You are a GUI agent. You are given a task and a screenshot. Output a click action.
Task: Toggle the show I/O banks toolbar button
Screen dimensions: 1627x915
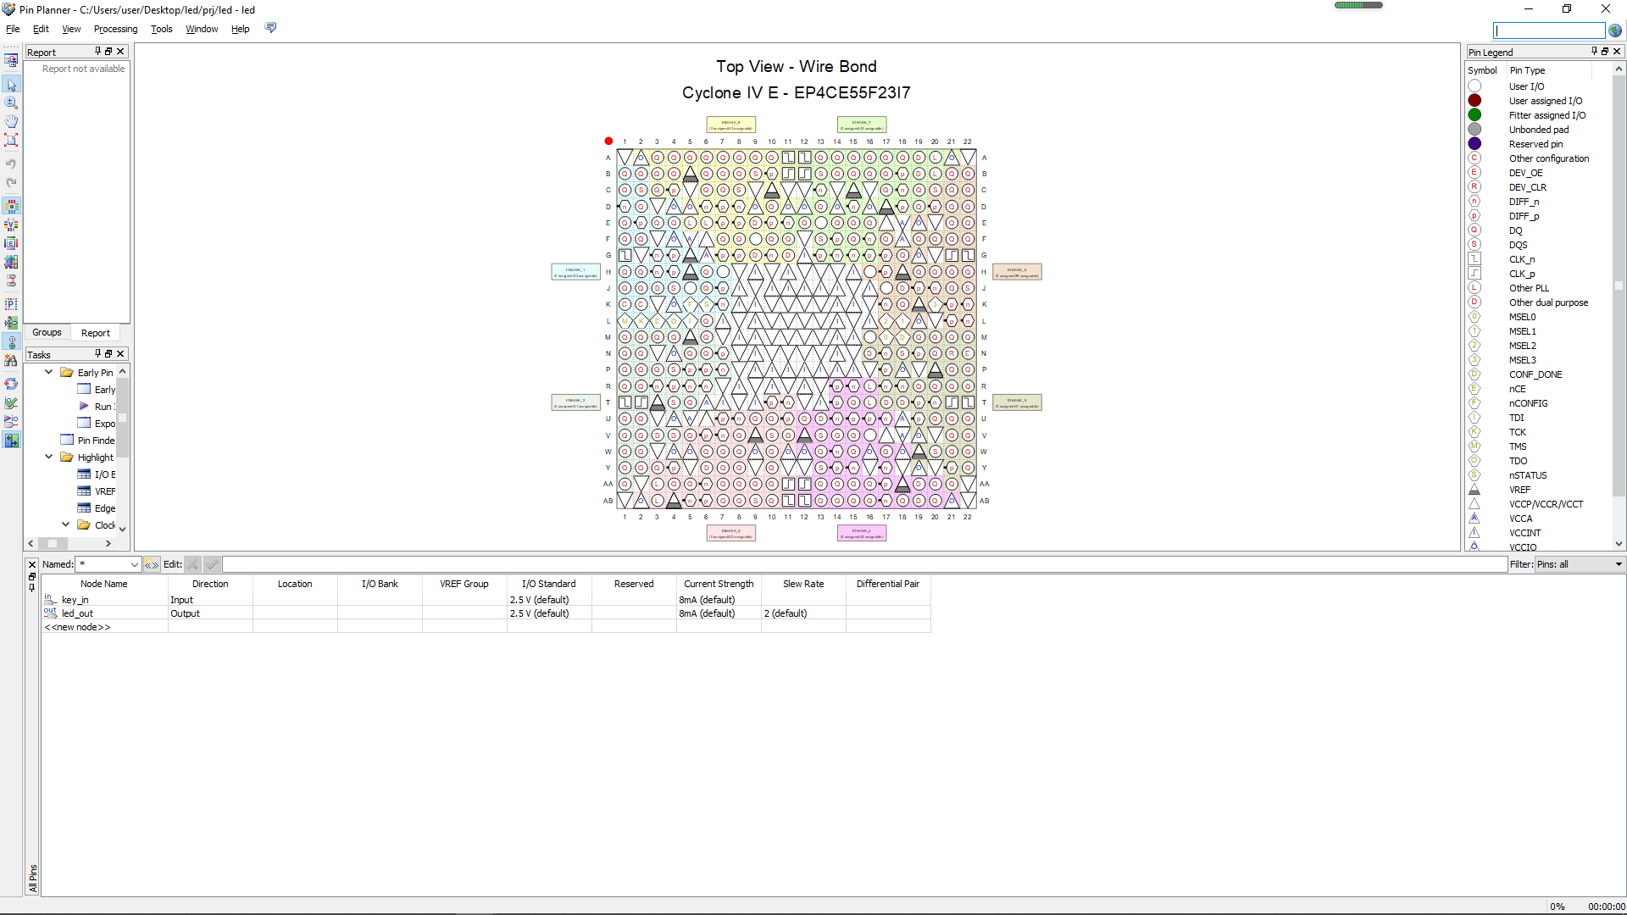(12, 206)
